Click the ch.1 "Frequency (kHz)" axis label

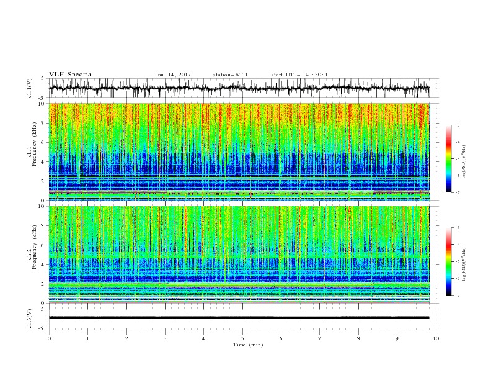pos(35,145)
